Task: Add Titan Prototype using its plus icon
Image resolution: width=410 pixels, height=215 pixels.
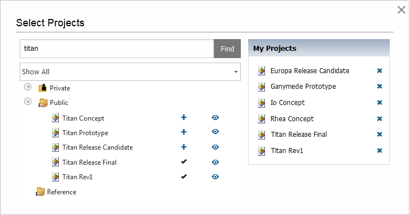Action: coord(184,132)
